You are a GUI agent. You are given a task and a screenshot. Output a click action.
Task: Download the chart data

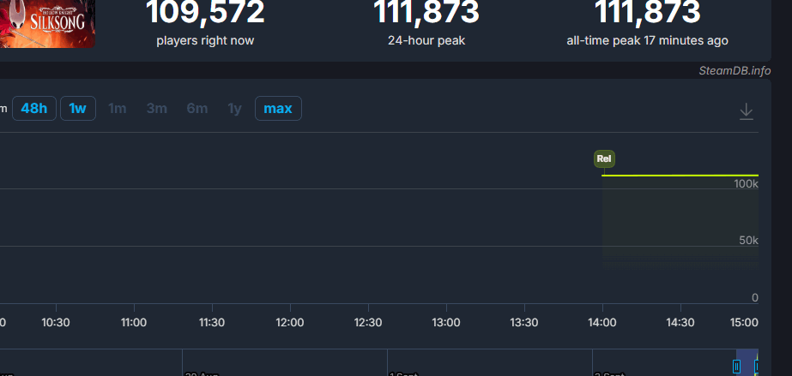[x=746, y=111]
